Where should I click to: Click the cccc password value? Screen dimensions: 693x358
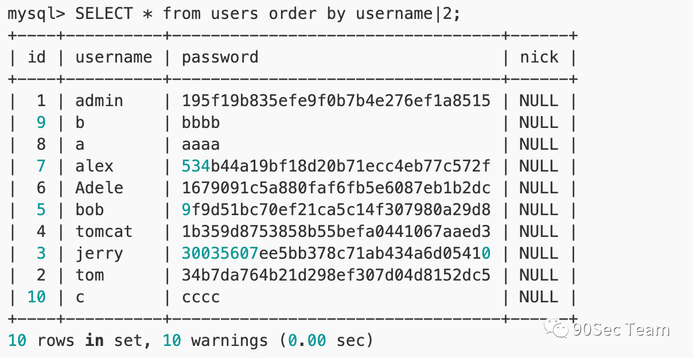[201, 298]
